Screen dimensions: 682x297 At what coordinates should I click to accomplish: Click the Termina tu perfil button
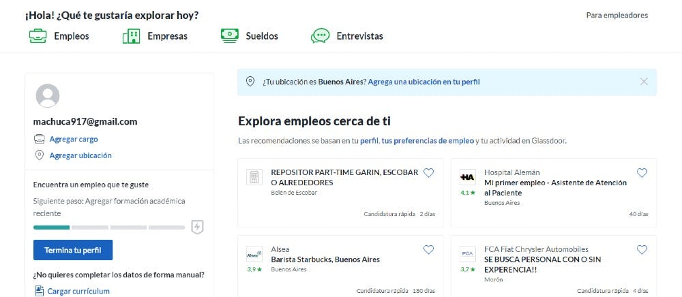click(73, 250)
